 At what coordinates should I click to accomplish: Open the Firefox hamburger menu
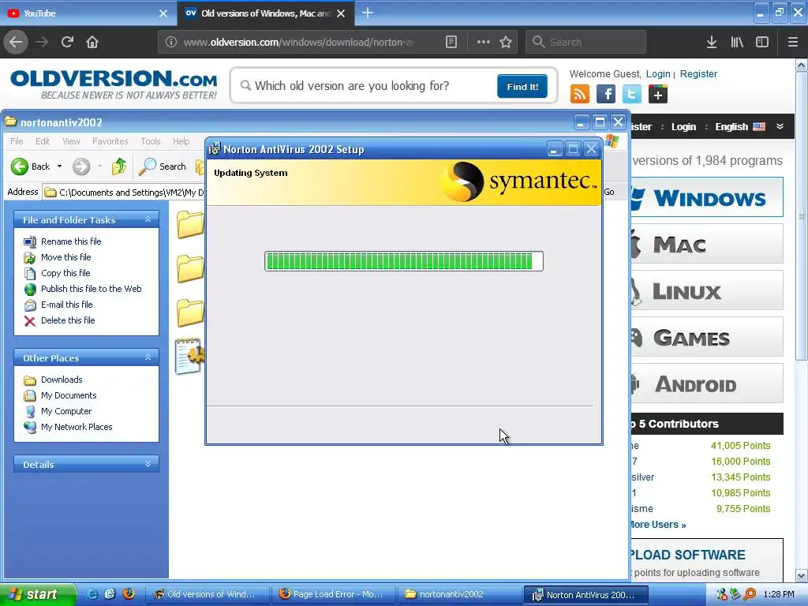point(793,42)
